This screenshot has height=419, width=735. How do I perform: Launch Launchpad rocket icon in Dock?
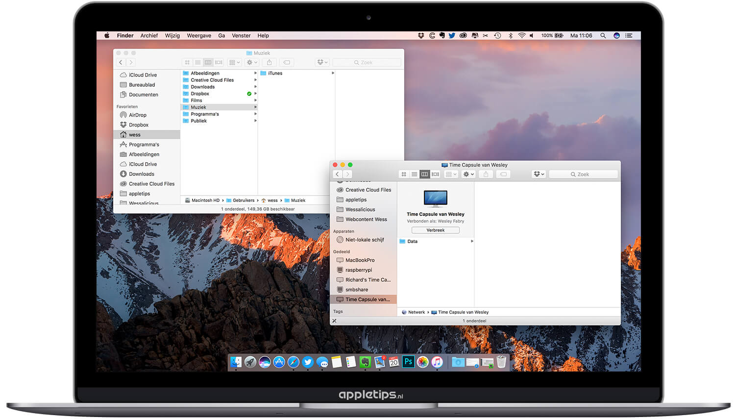250,362
